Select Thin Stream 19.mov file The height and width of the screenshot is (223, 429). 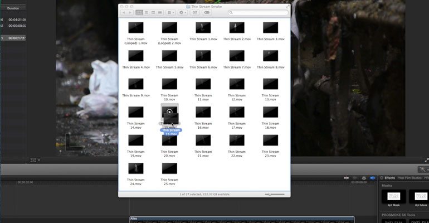point(136,146)
